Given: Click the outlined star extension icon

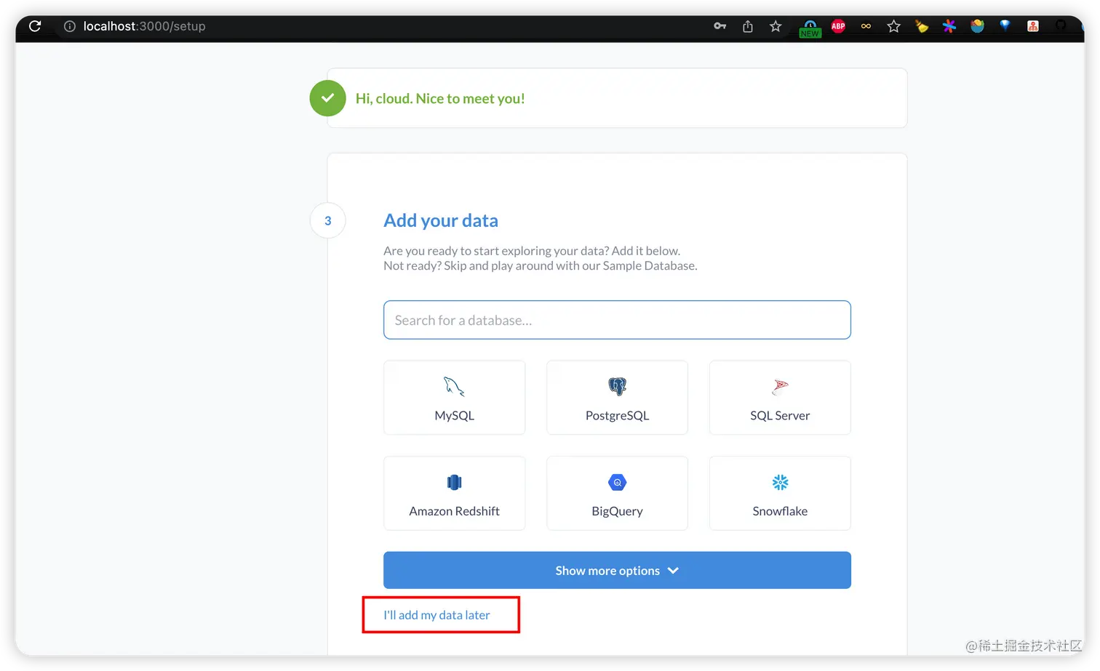Looking at the screenshot, I should point(894,26).
